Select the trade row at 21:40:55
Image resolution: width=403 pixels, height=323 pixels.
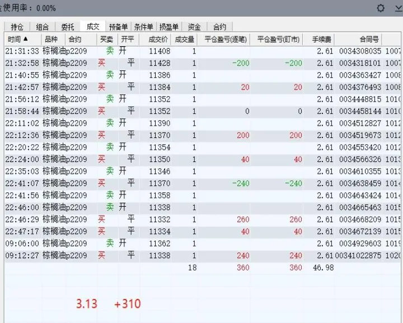pos(202,75)
